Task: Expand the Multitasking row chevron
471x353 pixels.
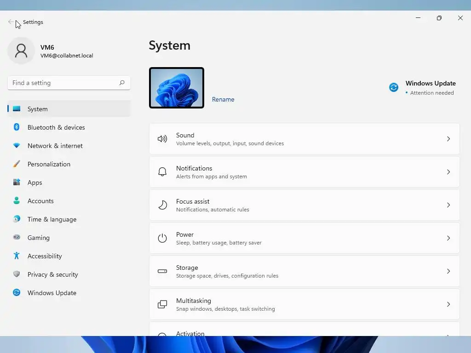Action: [x=448, y=304]
